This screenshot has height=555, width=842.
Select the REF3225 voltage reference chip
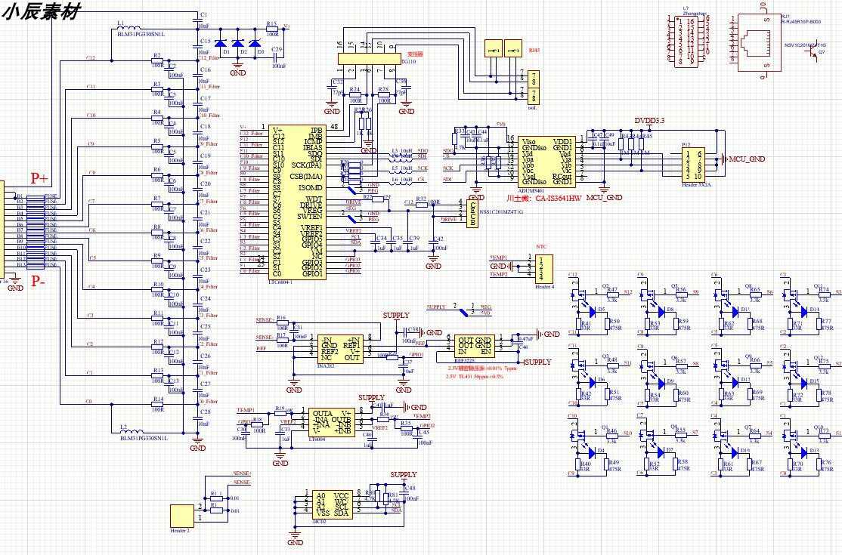[x=473, y=347]
